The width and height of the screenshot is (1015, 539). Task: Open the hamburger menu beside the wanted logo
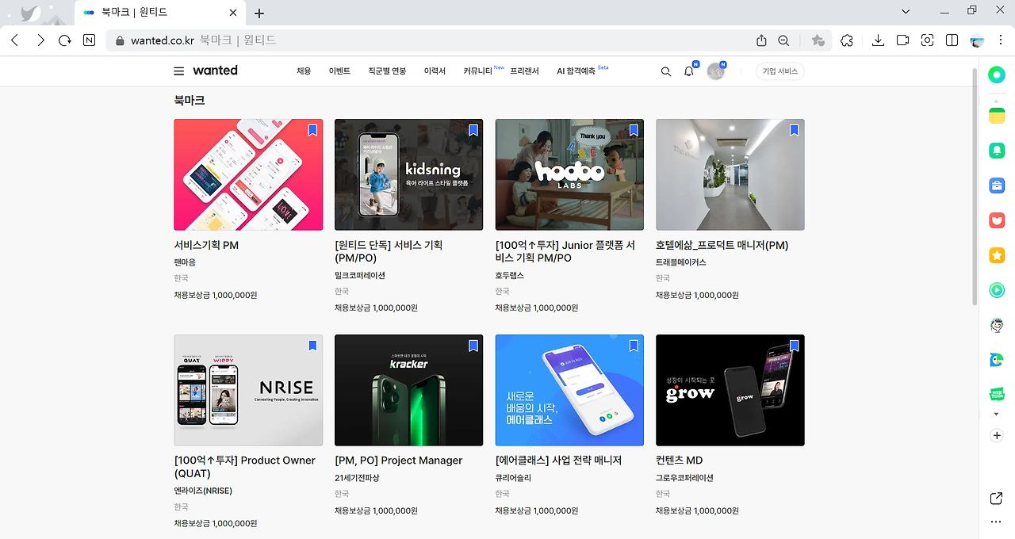[179, 71]
